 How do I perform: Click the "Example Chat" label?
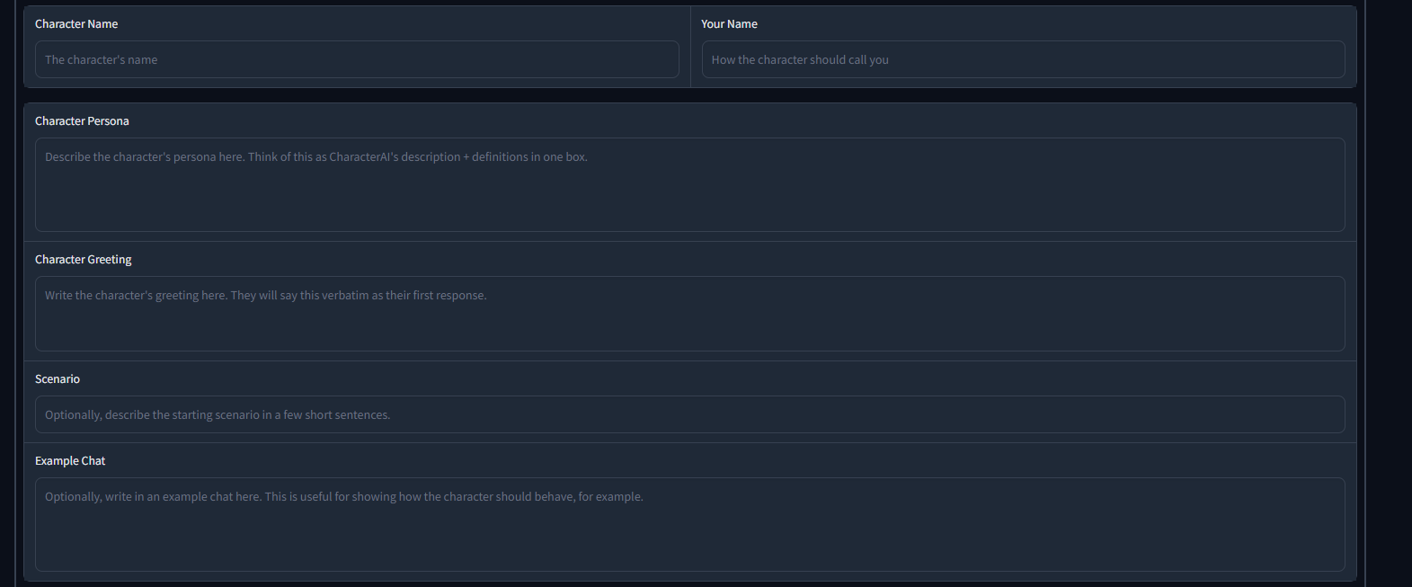70,461
